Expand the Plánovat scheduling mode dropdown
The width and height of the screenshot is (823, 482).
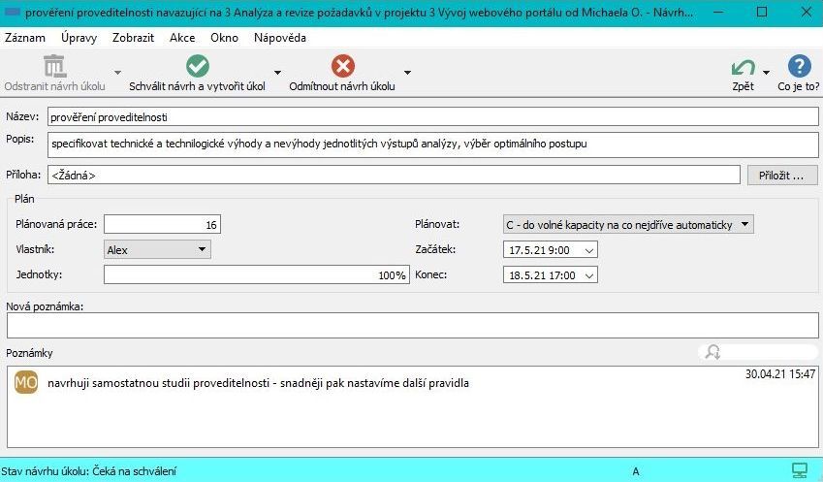click(x=744, y=224)
